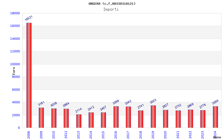Click the value label 16521
Image resolution: width=224 pixels, height=140 pixels.
point(29,18)
